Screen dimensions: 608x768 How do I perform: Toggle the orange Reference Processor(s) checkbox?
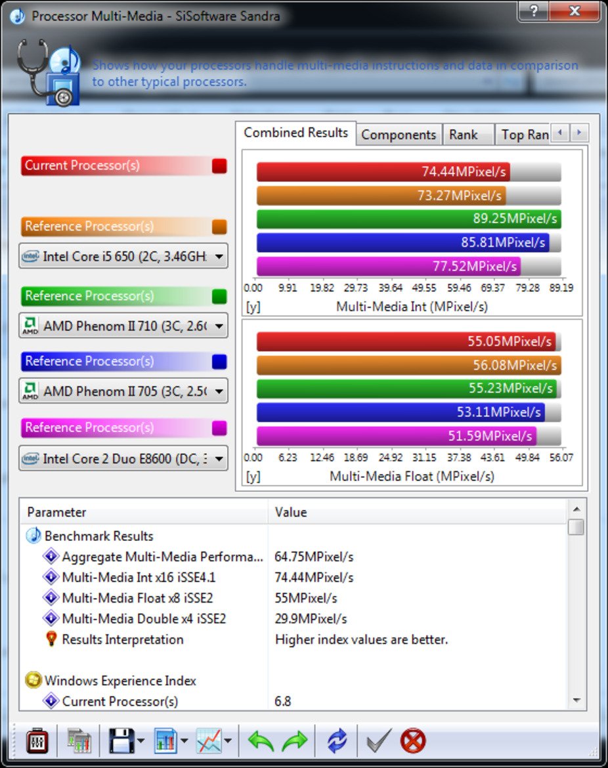pyautogui.click(x=219, y=226)
